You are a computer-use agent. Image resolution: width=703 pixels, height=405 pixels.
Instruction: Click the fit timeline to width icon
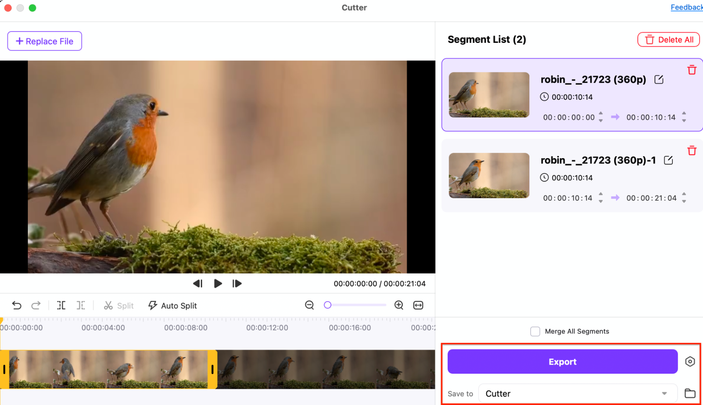tap(418, 305)
